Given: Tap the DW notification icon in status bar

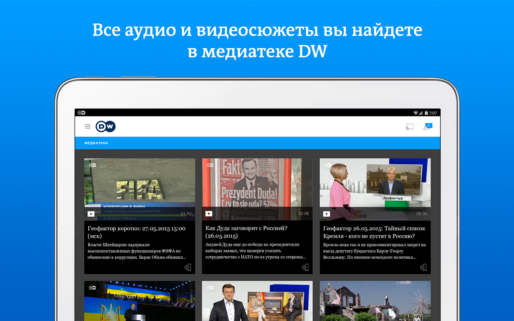Looking at the screenshot, I should point(82,113).
